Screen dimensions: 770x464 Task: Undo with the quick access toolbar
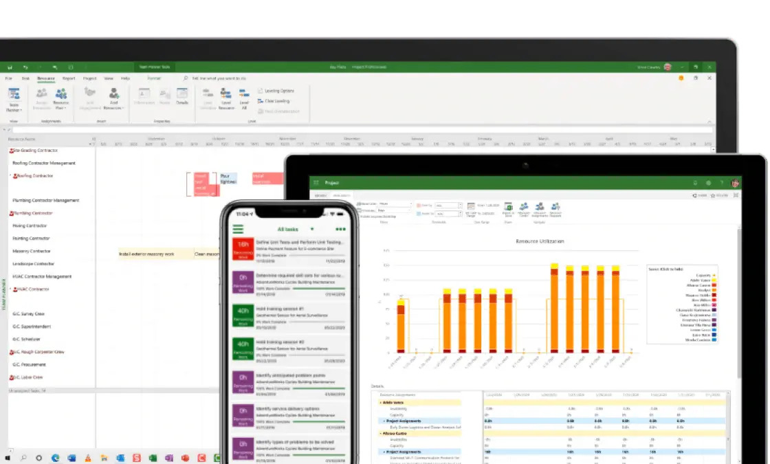click(x=25, y=67)
